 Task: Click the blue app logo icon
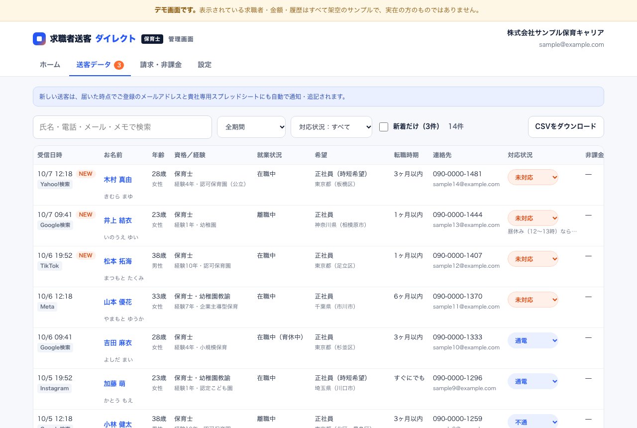coord(39,39)
